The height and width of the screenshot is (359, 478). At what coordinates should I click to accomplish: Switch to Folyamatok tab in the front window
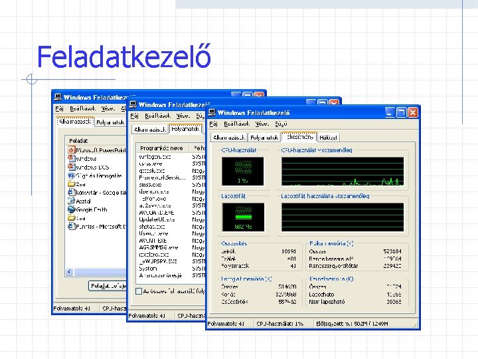click(x=264, y=138)
